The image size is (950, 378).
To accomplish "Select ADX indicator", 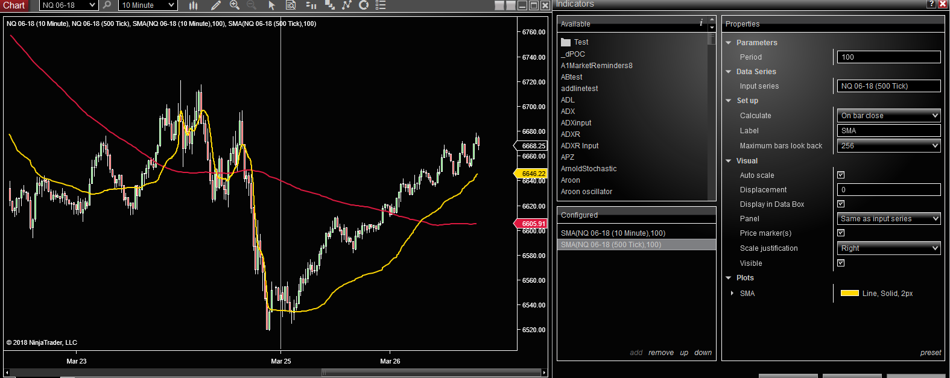I will click(568, 111).
